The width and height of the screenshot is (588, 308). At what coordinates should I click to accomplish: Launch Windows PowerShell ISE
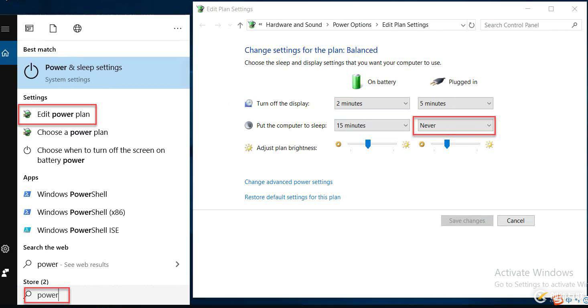tap(103, 230)
